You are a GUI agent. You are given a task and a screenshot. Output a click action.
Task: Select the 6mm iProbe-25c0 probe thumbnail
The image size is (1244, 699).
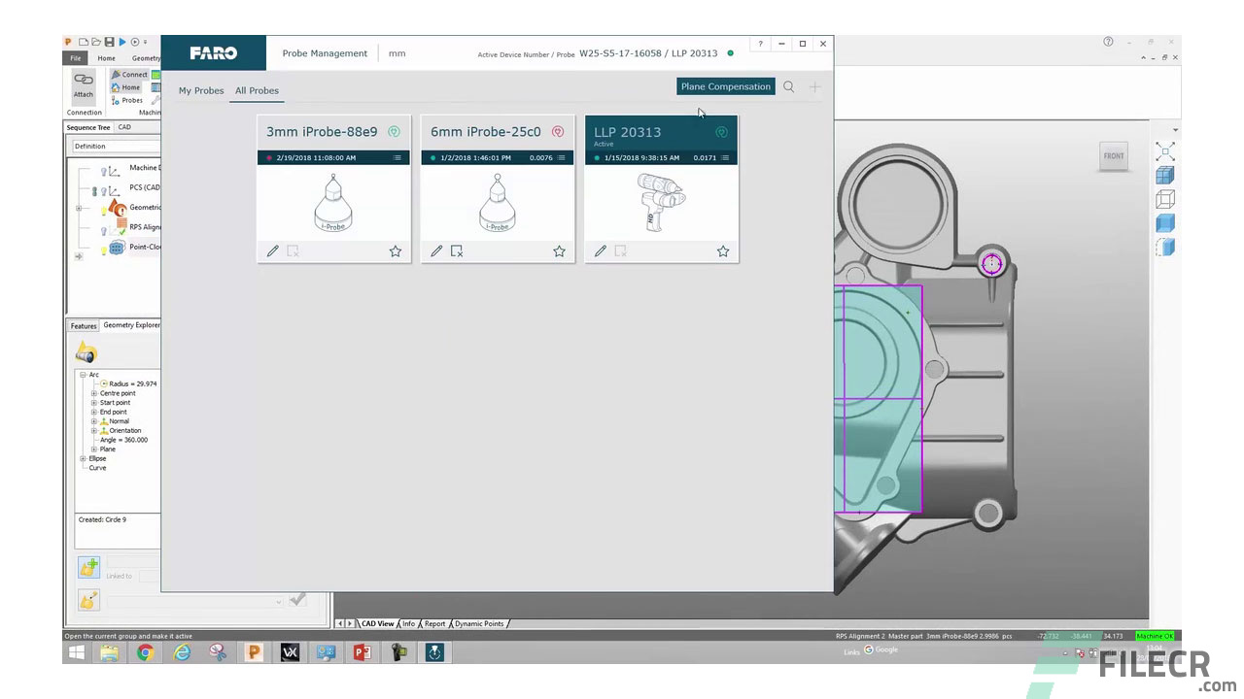[498, 202]
